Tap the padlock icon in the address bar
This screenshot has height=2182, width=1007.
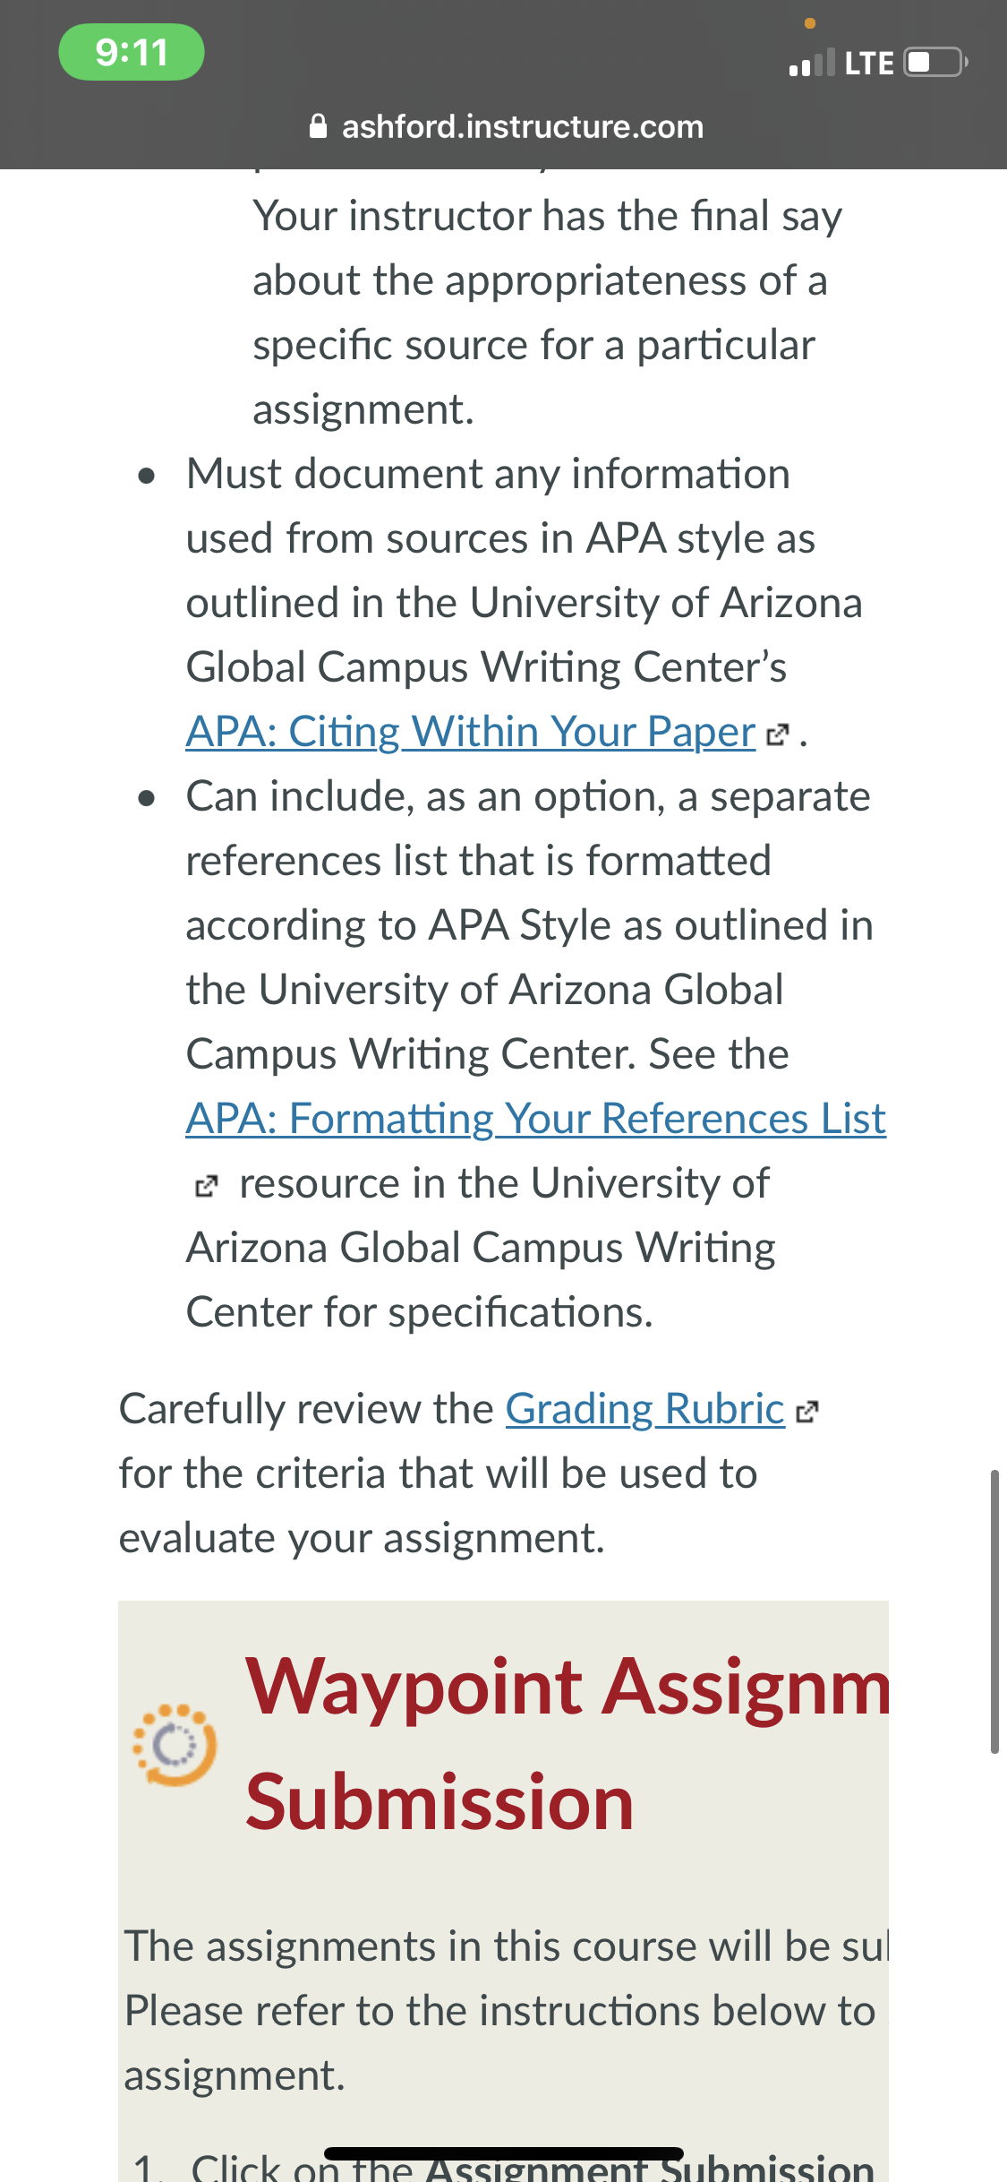pyautogui.click(x=318, y=126)
